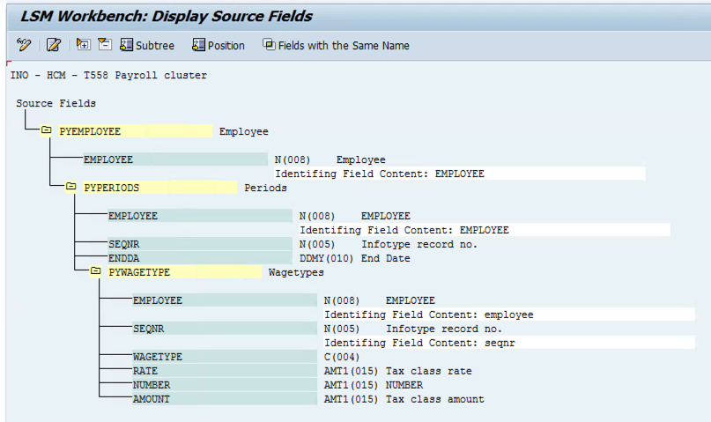Viewport: 711px width, 422px height.
Task: Click Identifing Field Content: seqnr line
Action: point(509,343)
